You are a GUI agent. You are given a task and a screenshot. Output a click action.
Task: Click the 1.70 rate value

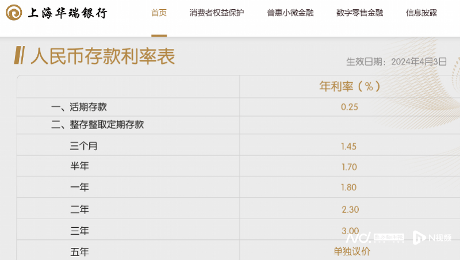(x=349, y=167)
